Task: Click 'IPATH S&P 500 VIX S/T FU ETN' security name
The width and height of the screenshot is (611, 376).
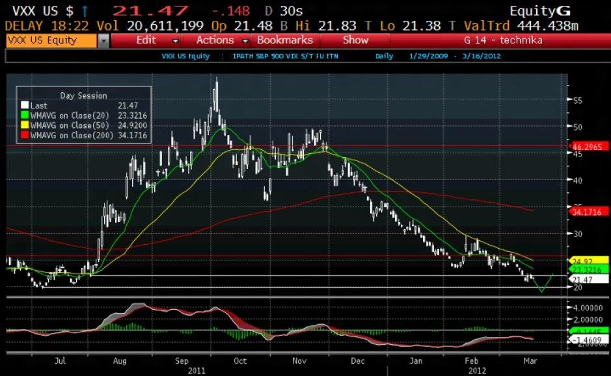Action: pos(285,56)
